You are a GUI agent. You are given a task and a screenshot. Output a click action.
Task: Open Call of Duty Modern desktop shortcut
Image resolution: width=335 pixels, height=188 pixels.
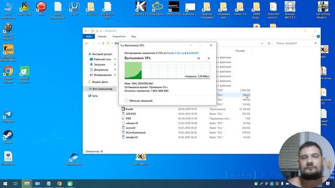click(323, 10)
